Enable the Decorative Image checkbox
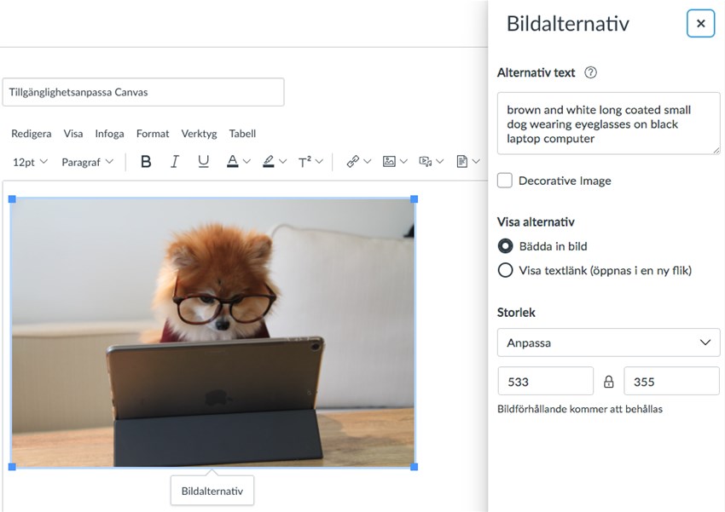Screen dimensions: 725x512 (504, 180)
